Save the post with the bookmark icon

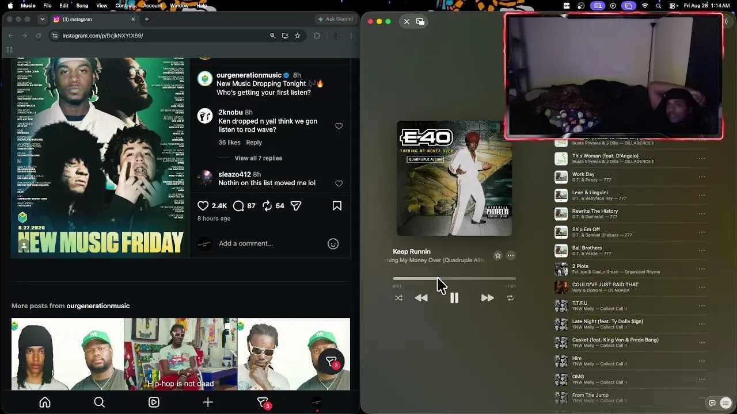[x=337, y=206]
